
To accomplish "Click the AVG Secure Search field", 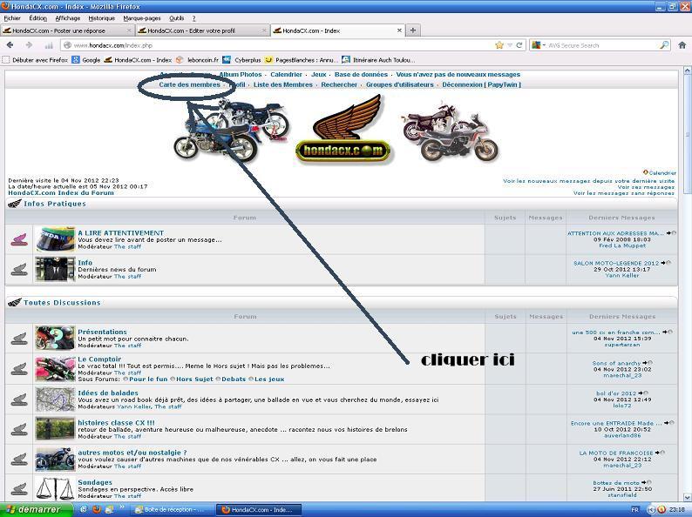I will pyautogui.click(x=602, y=45).
